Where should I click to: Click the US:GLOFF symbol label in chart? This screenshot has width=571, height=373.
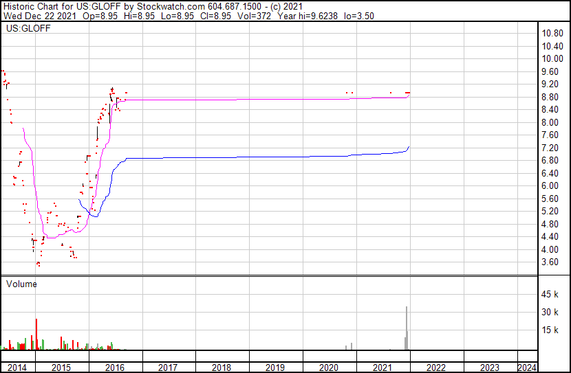click(x=28, y=28)
